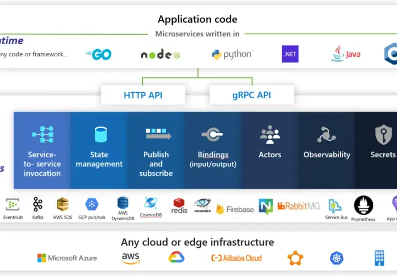Select the .NET purple logo

(290, 54)
